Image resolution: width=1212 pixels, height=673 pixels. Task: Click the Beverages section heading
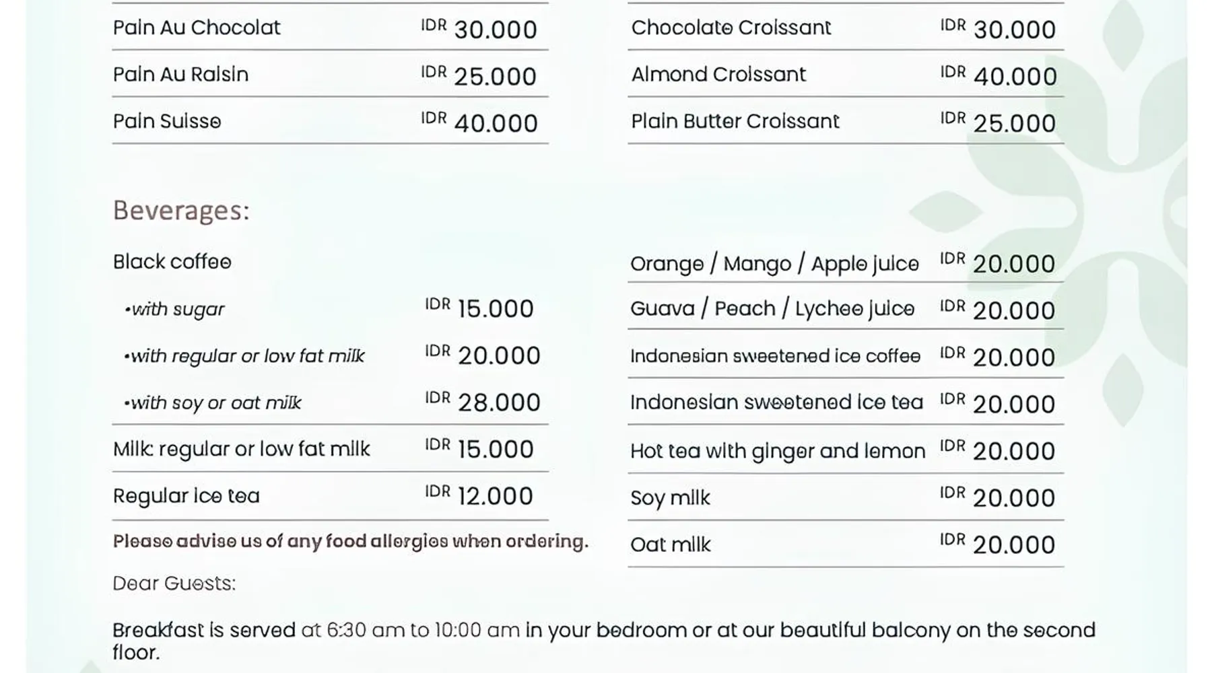[x=181, y=211]
